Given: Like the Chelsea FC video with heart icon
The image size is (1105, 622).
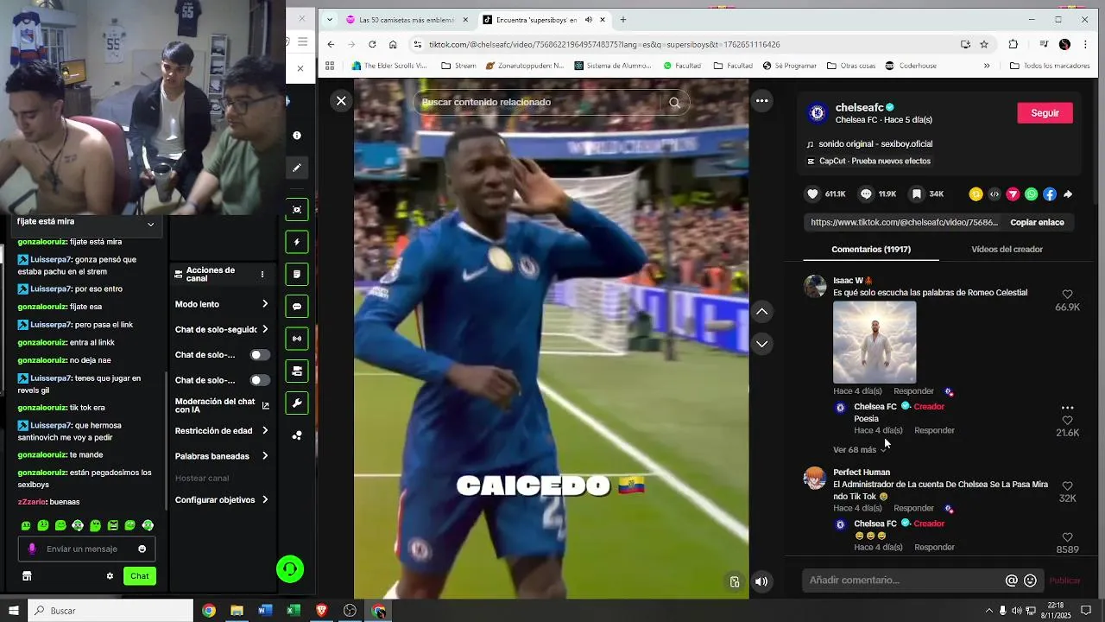Looking at the screenshot, I should (812, 194).
